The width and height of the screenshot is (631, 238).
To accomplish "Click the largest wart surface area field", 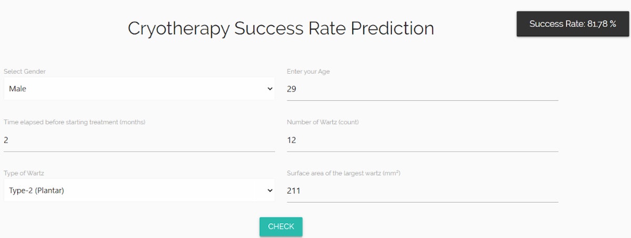I will [422, 191].
